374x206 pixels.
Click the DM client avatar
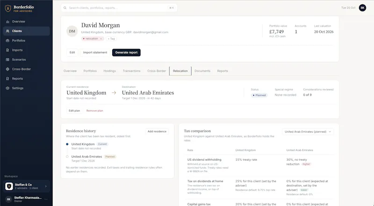coord(72,31)
